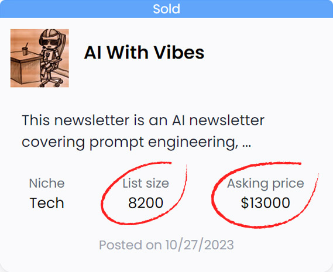Select the Tech niche value
The width and height of the screenshot is (333, 272).
coord(47,203)
